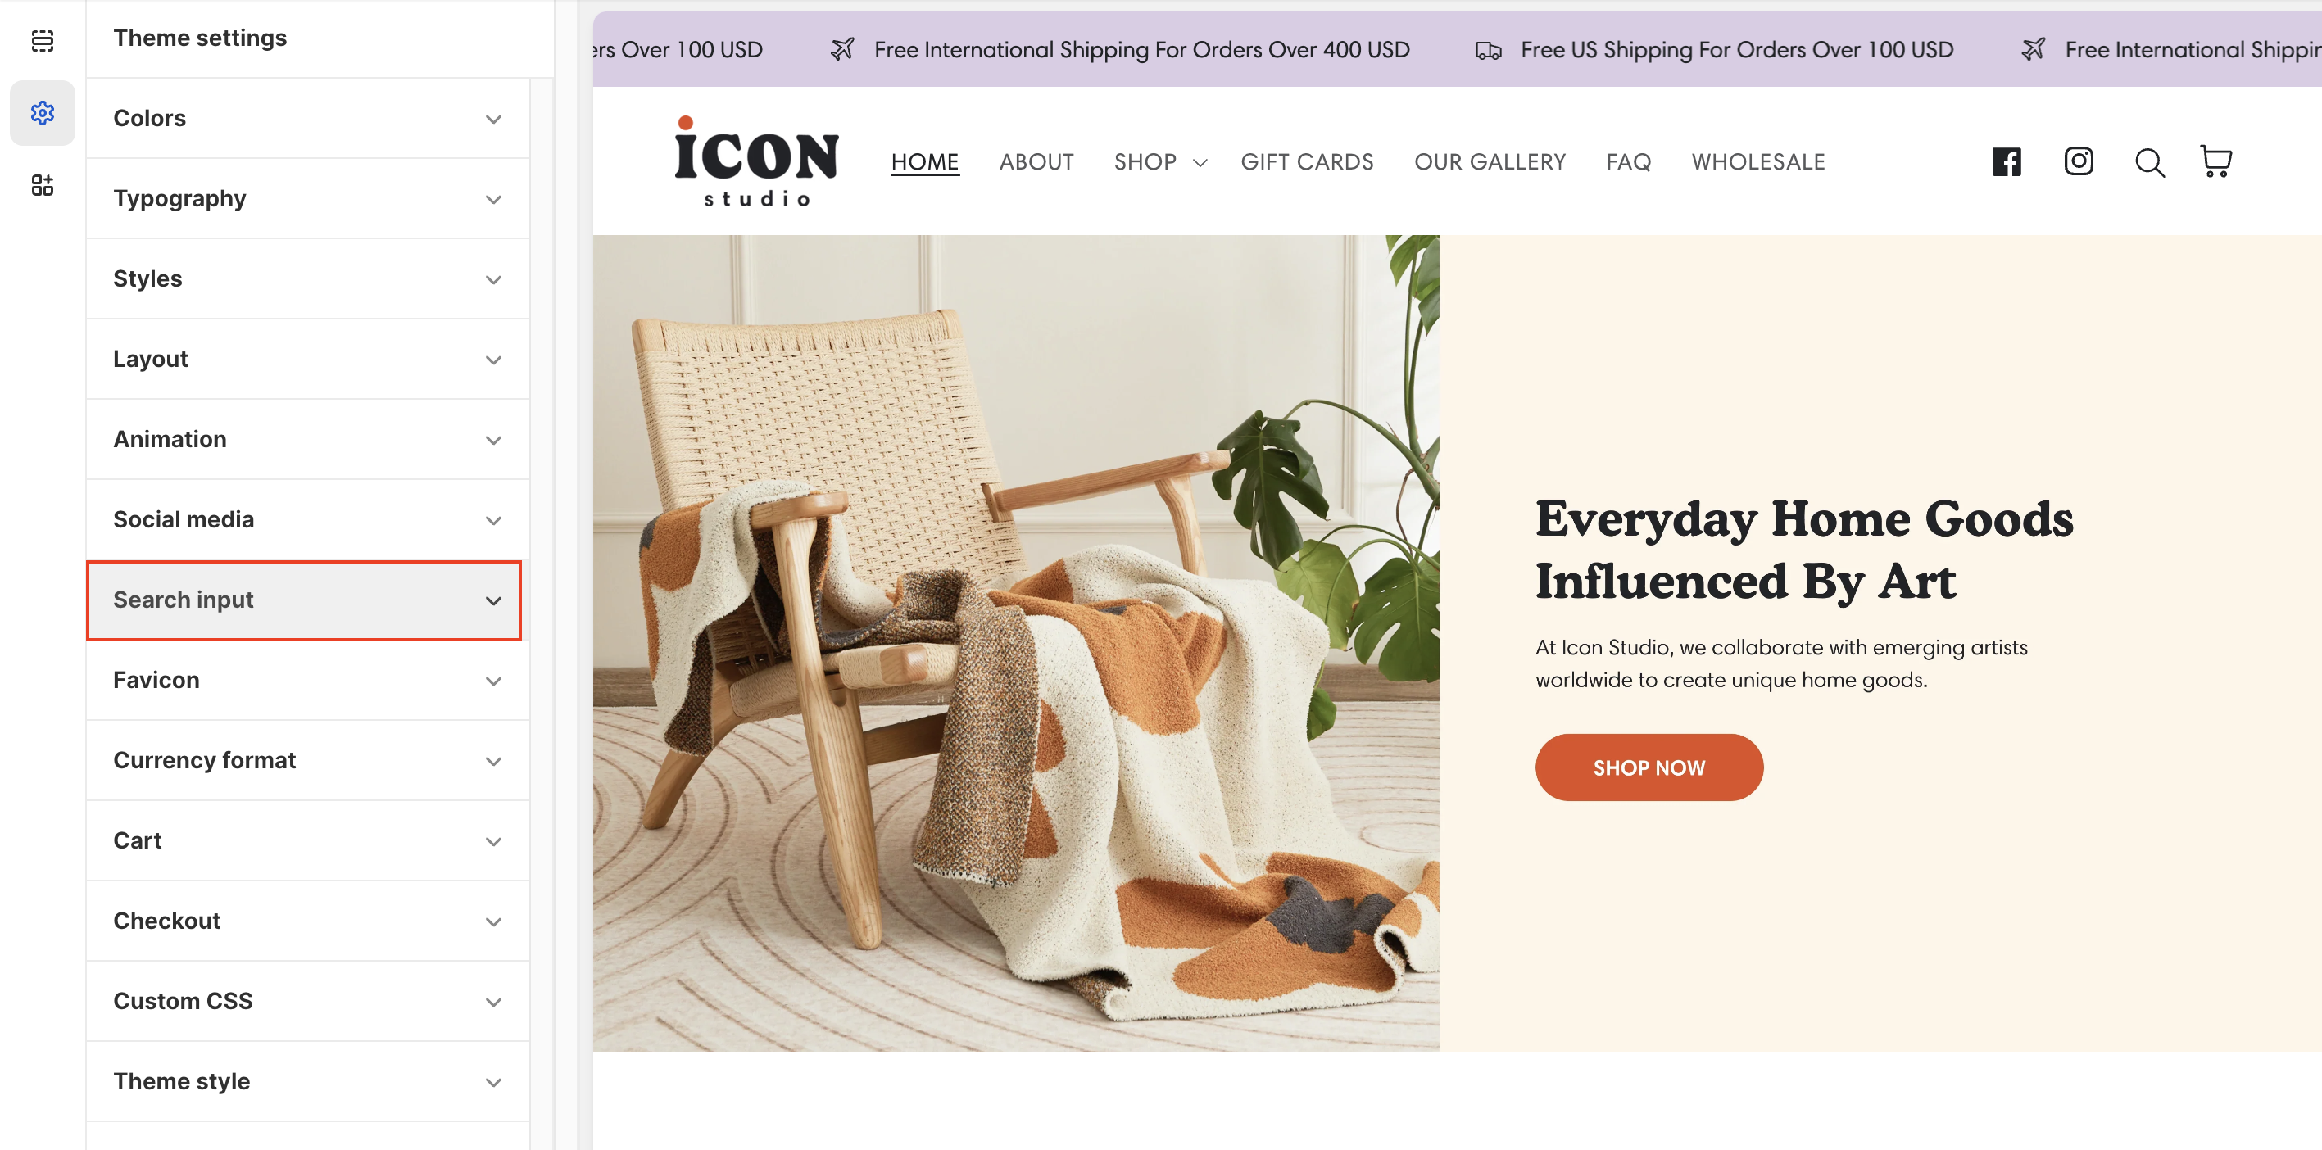Open the shopping cart icon
The image size is (2322, 1150).
pos(2215,161)
